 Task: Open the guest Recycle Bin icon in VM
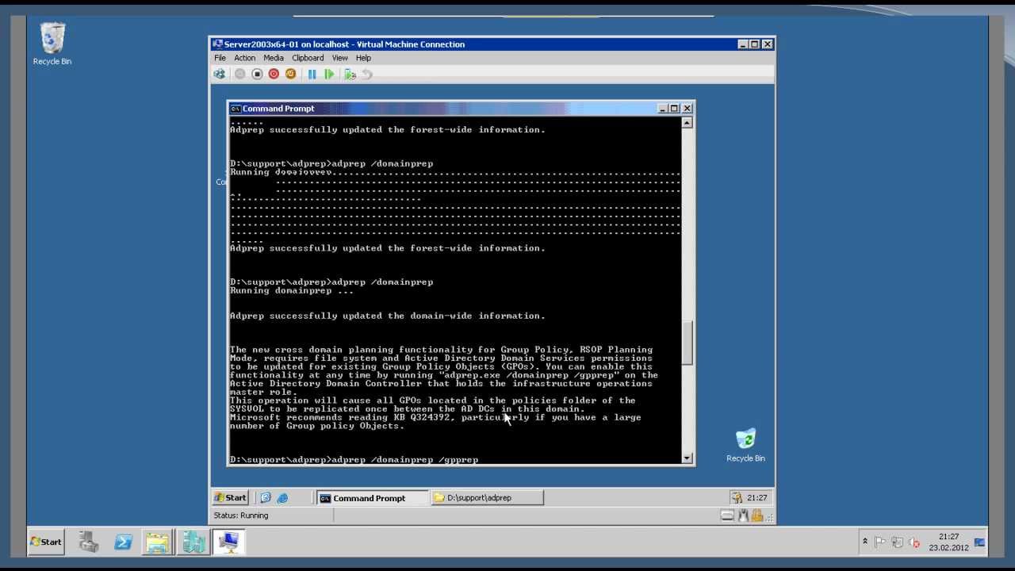click(745, 445)
